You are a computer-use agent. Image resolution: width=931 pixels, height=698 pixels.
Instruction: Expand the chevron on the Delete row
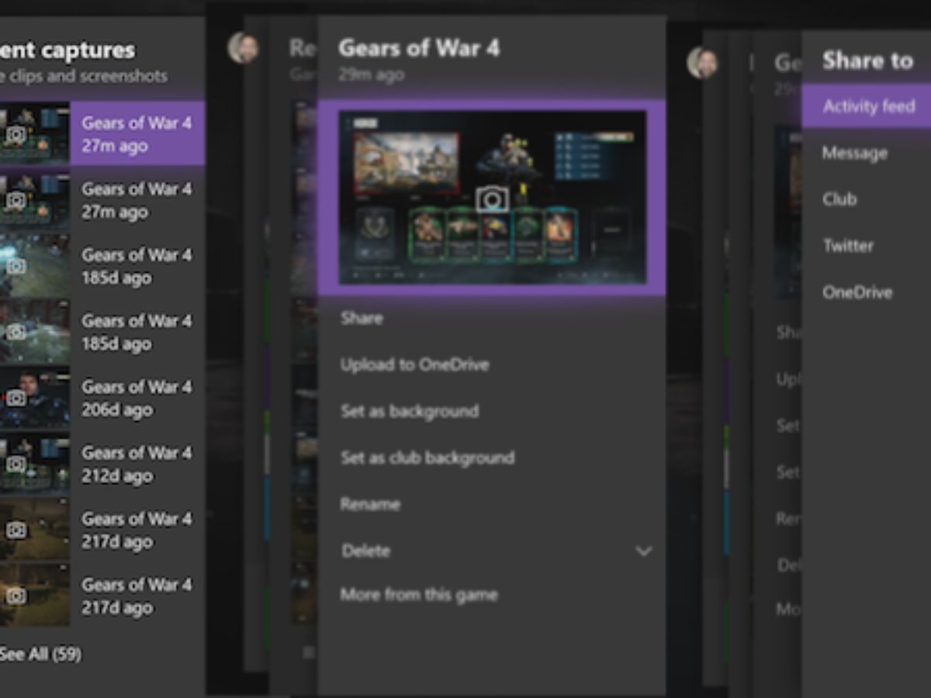pyautogui.click(x=643, y=551)
